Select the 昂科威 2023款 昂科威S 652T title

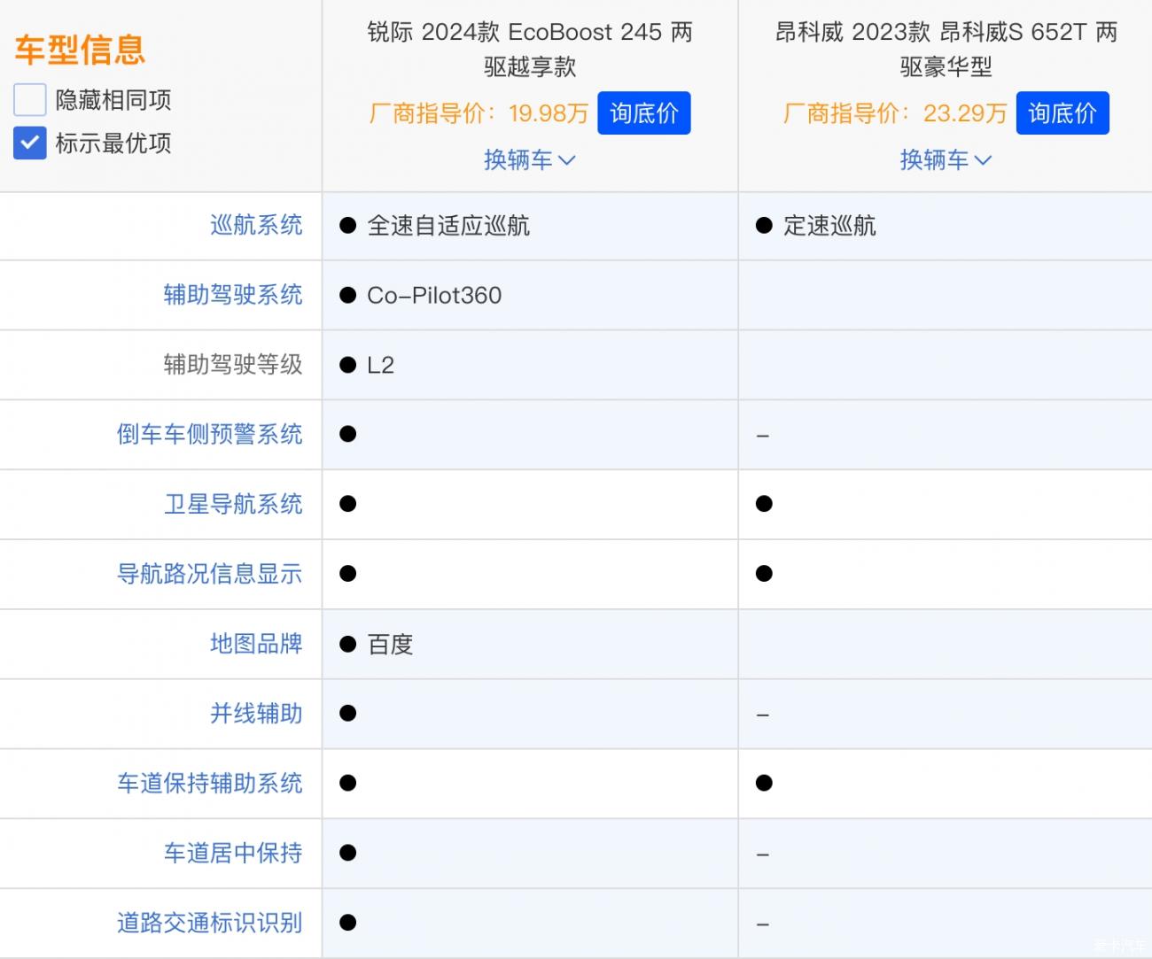click(x=946, y=50)
